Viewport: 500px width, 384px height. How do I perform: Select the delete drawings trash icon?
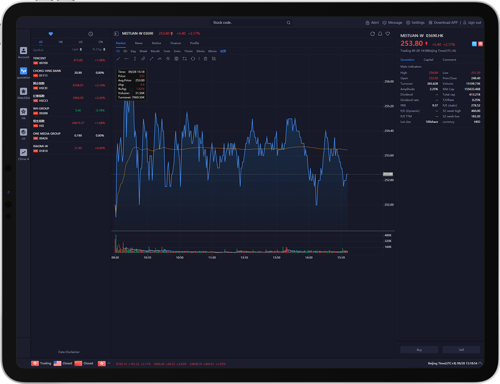point(205,59)
